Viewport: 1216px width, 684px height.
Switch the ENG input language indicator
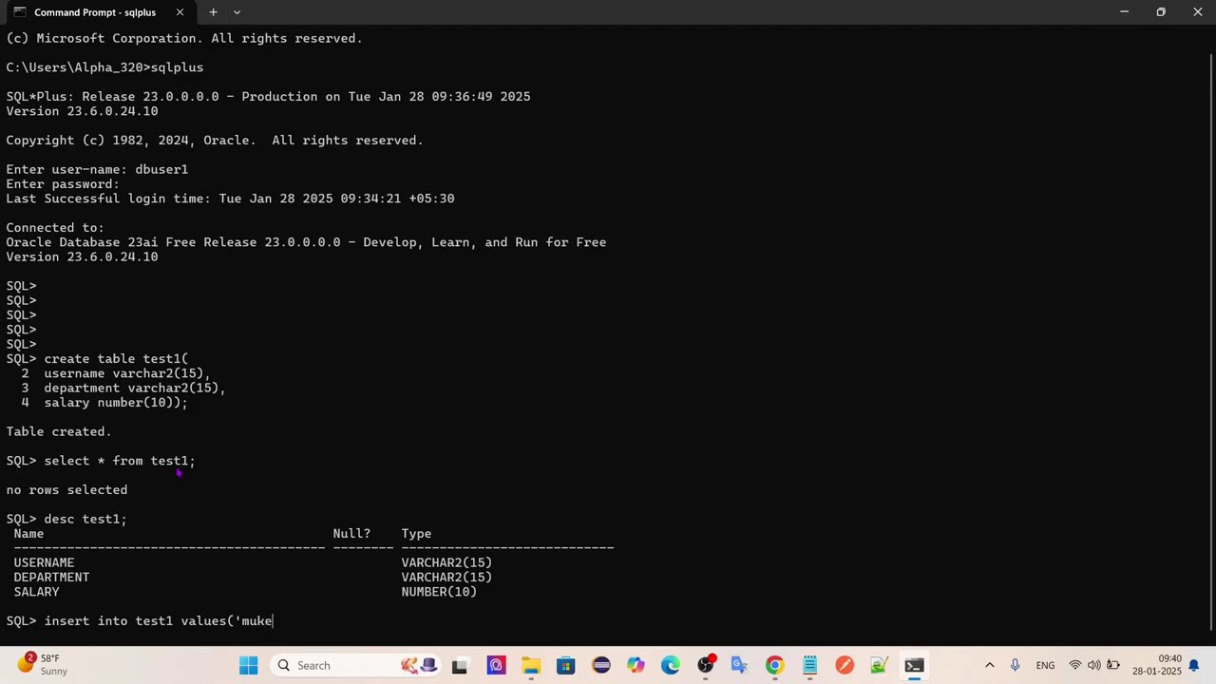coord(1045,665)
